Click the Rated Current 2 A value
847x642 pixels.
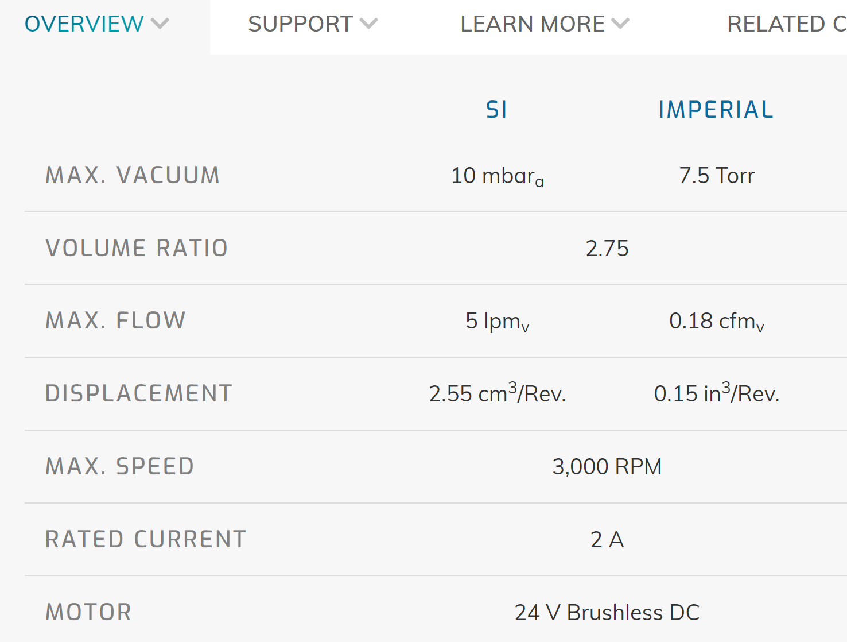pos(607,539)
